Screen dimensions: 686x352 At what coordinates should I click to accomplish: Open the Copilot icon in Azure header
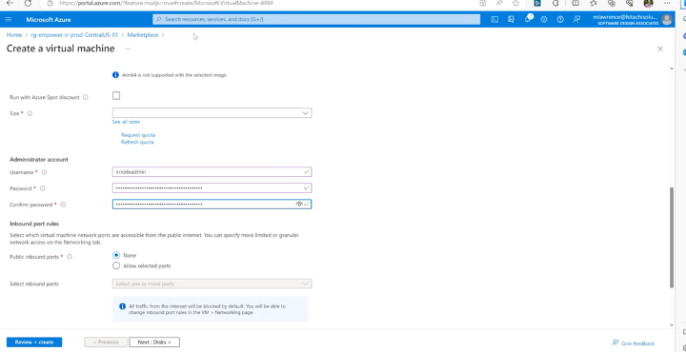pyautogui.click(x=511, y=20)
